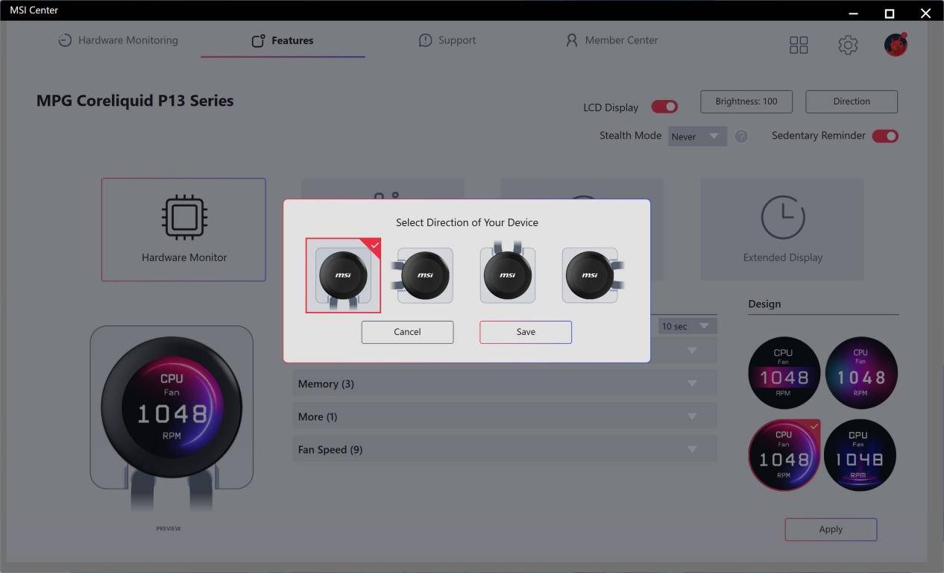Open the Support tab
This screenshot has width=944, height=573.
(x=447, y=40)
